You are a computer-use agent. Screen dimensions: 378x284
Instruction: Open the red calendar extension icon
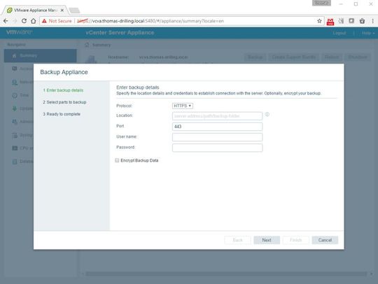(x=330, y=22)
